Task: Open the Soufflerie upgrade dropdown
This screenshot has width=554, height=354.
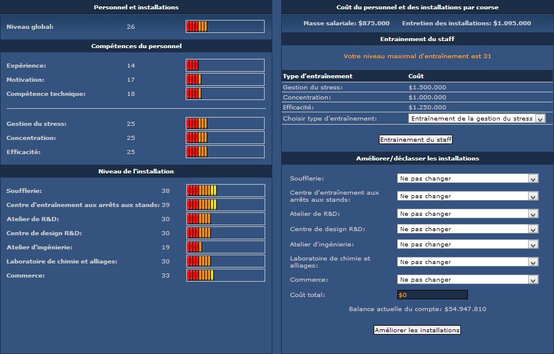Action: point(467,178)
